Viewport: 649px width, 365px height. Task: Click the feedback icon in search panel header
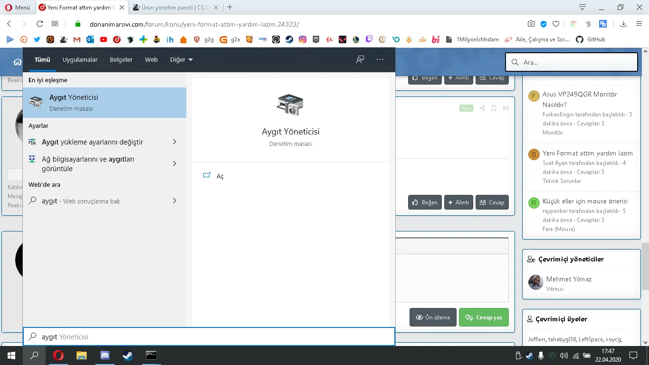[360, 59]
